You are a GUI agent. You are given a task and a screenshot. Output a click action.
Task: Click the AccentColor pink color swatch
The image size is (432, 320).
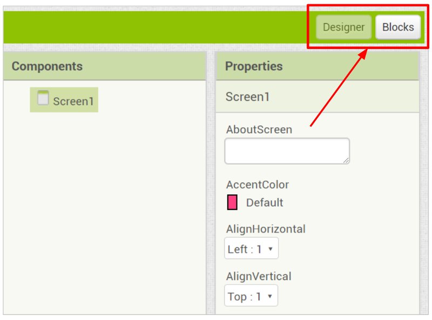pyautogui.click(x=232, y=202)
